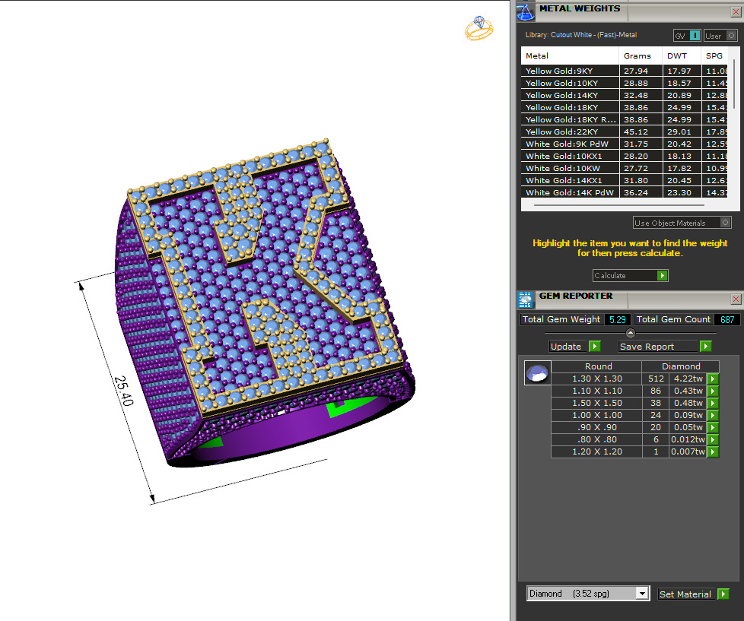Screen dimensions: 744x621
Task: Select the White Gold:14K PdW row
Action: 625,192
